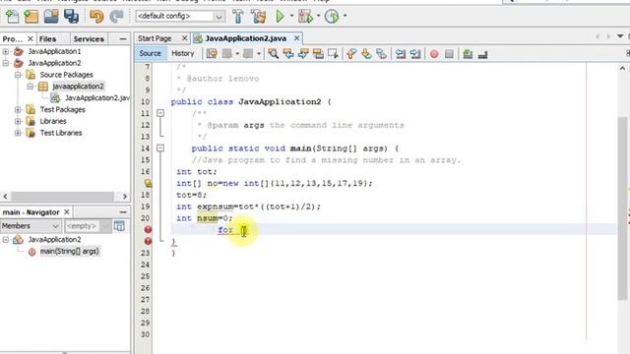Screen dimensions: 630x354
Task: Click the error marker beside the for line
Action: point(148,229)
